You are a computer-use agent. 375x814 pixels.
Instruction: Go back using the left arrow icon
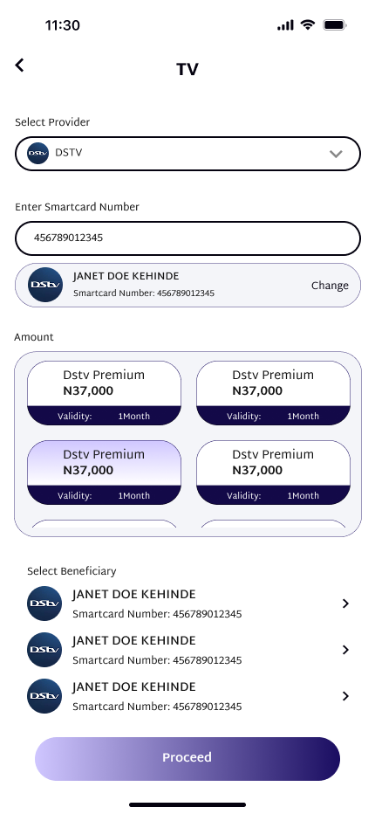pos(19,65)
